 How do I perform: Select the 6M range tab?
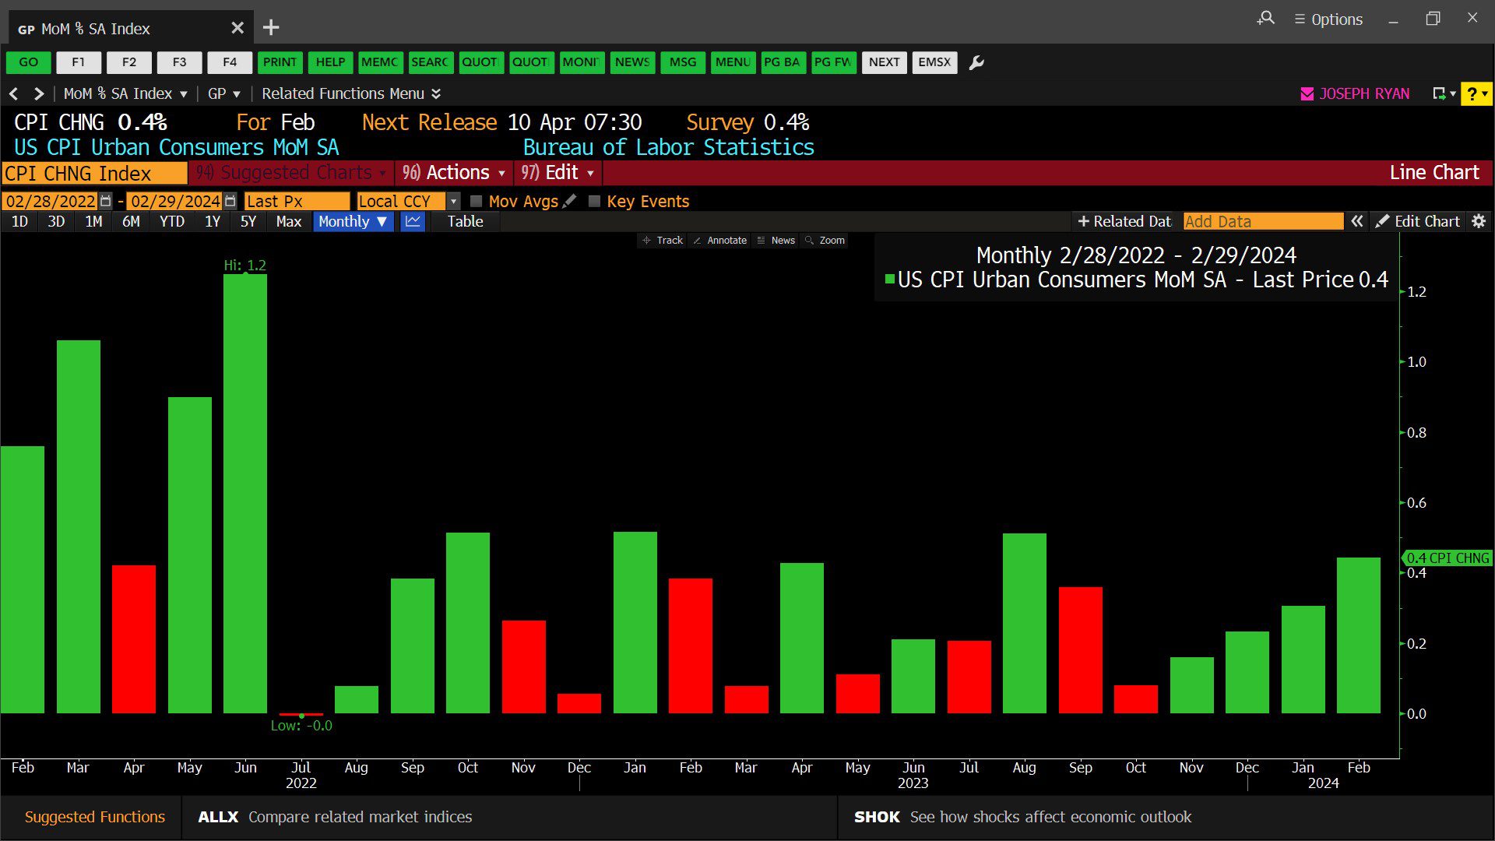pyautogui.click(x=131, y=222)
